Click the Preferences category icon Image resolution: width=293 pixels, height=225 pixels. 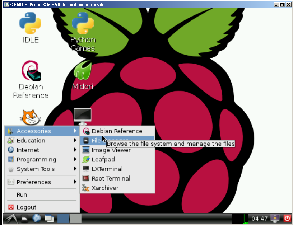(x=11, y=182)
